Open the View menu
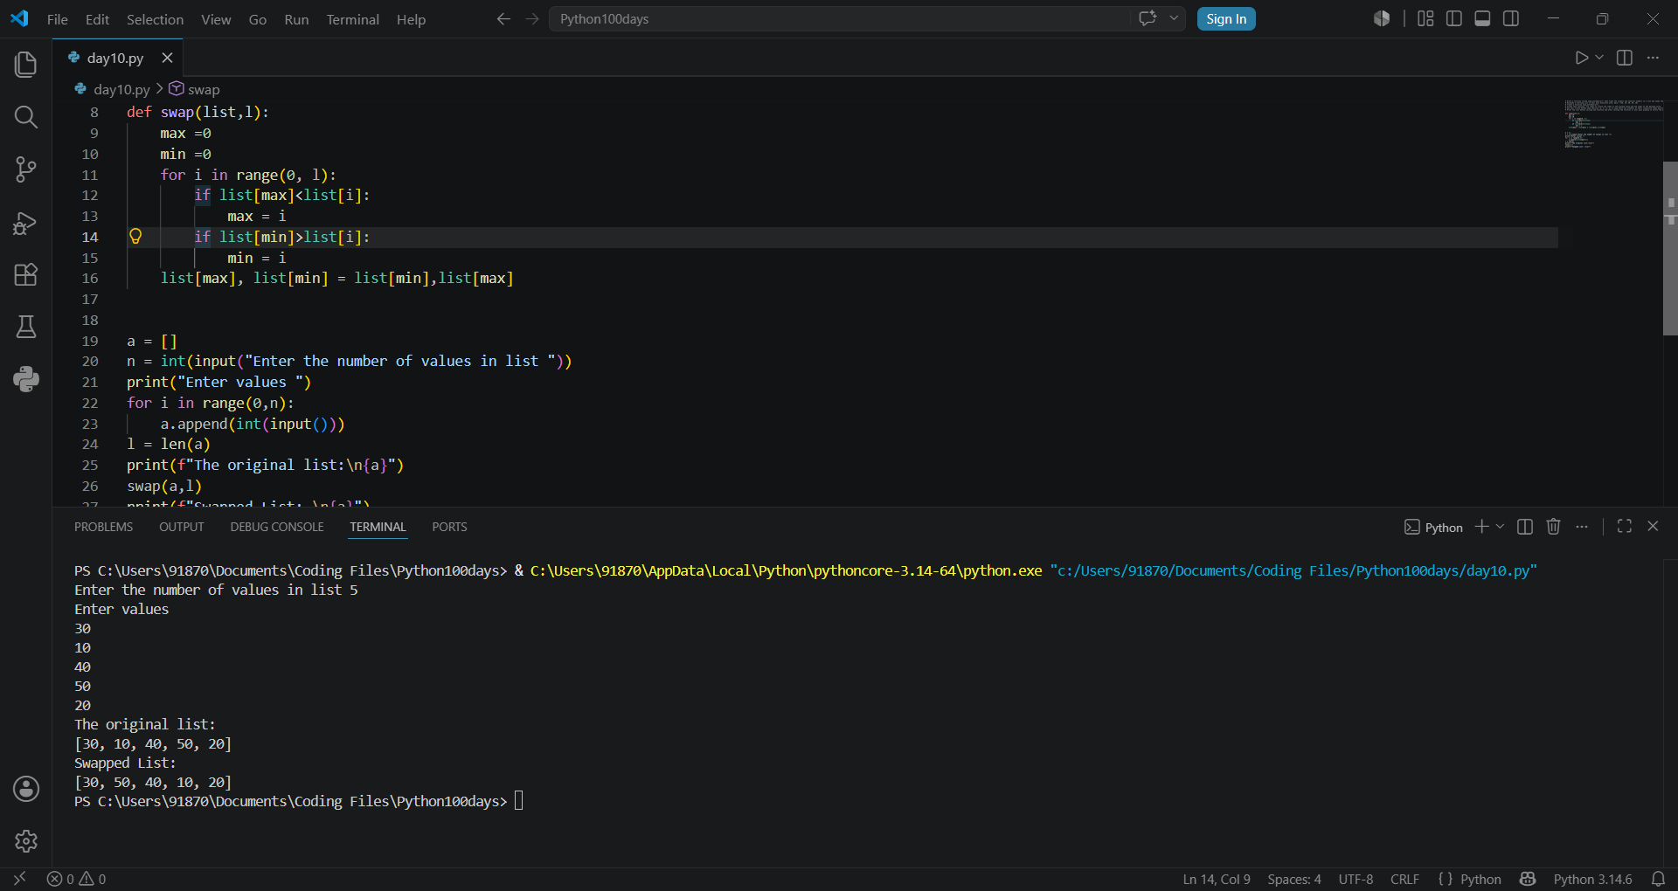1678x891 pixels. 216,19
